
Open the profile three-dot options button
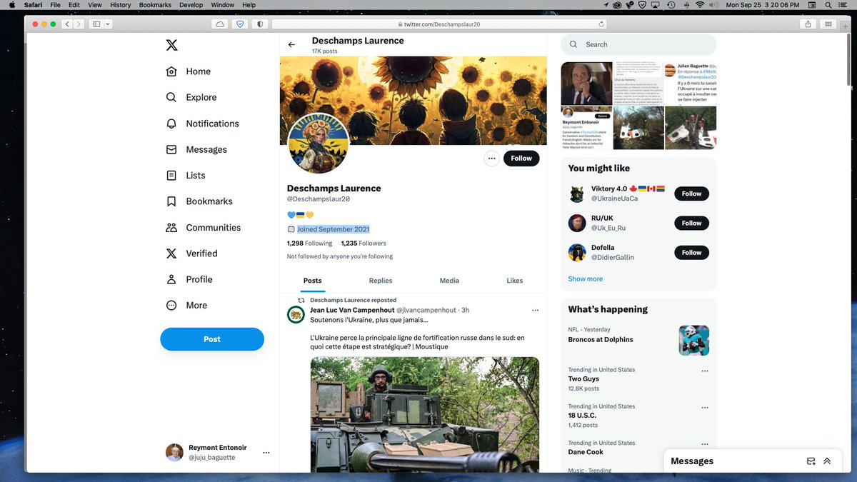point(491,159)
